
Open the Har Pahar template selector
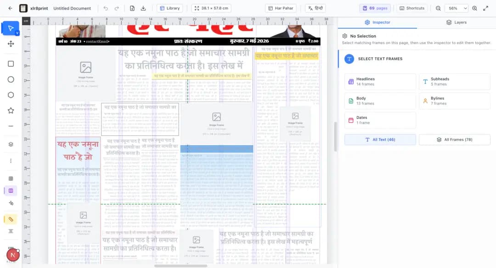(281, 8)
